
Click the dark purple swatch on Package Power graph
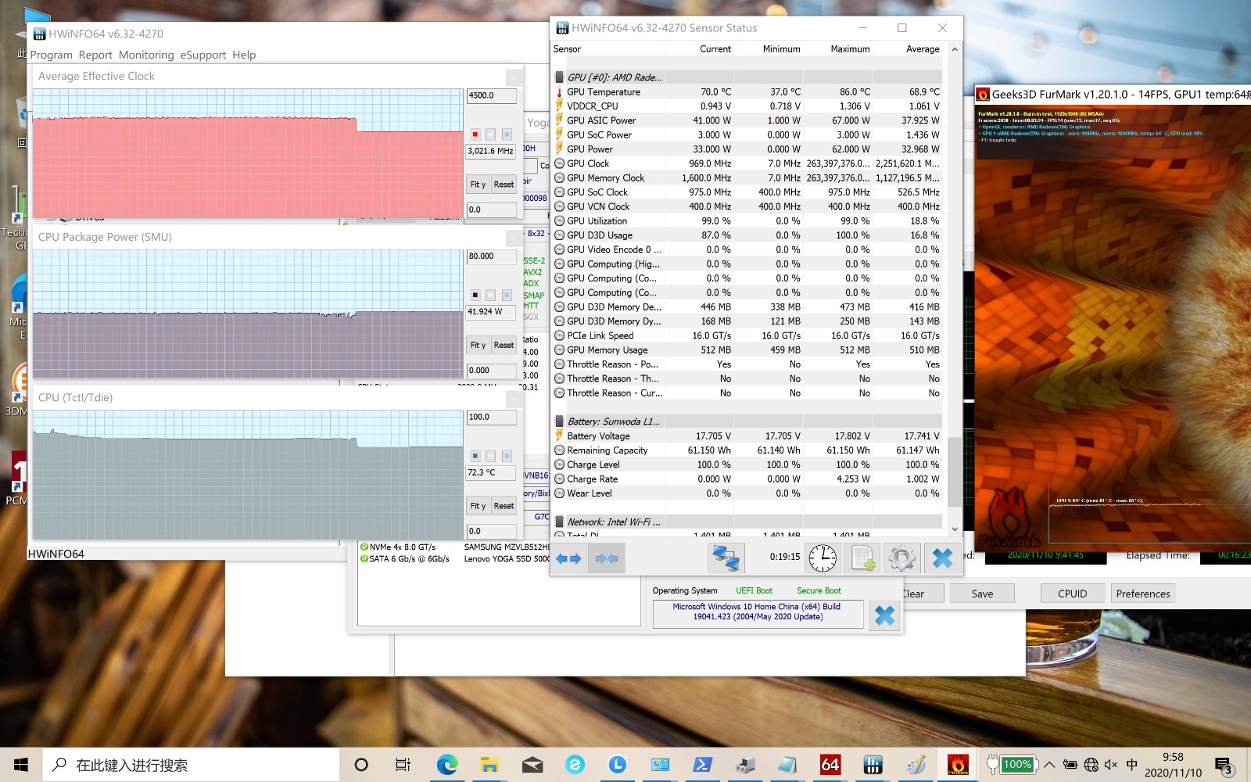[475, 295]
